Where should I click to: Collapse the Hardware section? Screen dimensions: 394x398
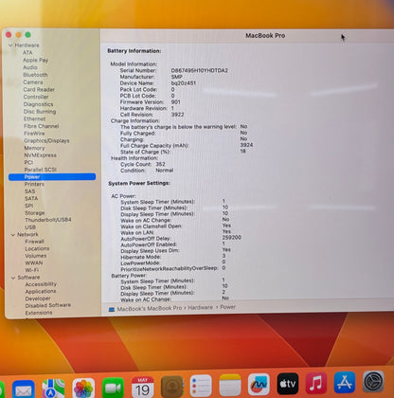tap(10, 45)
